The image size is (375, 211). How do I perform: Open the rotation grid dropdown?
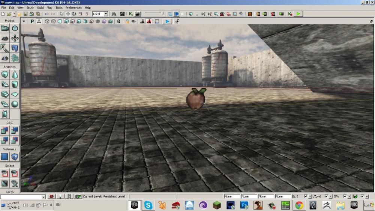[x=331, y=196]
